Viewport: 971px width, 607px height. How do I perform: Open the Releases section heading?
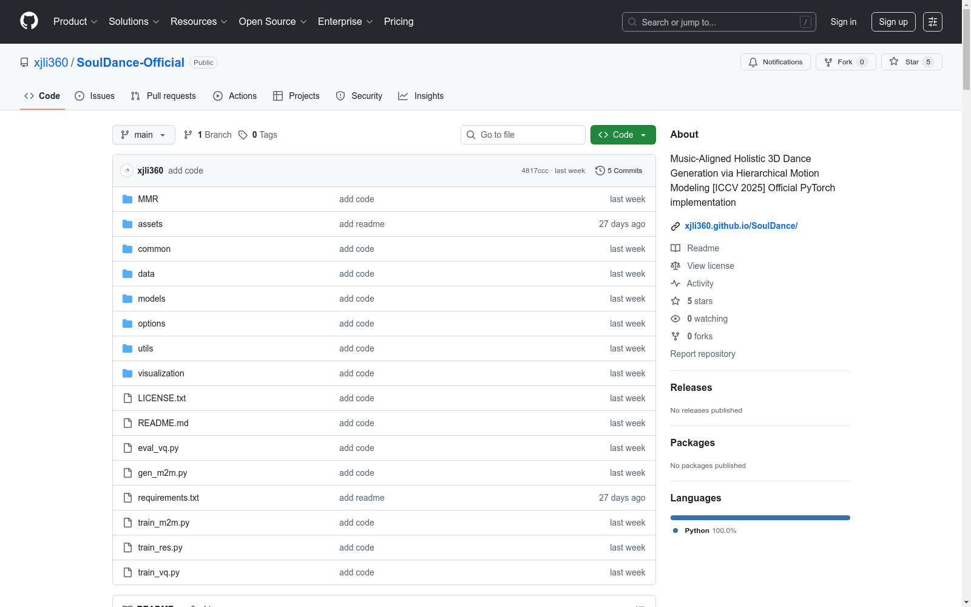691,388
